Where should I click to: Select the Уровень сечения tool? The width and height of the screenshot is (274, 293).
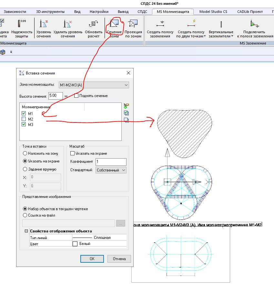coord(43,24)
